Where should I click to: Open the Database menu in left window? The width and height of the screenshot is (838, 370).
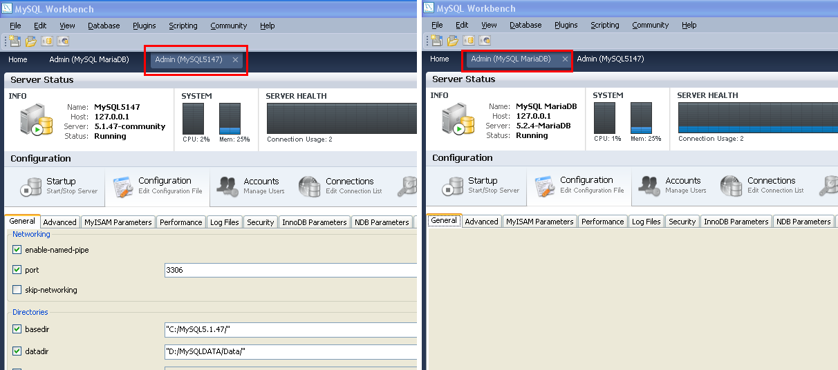coord(104,26)
